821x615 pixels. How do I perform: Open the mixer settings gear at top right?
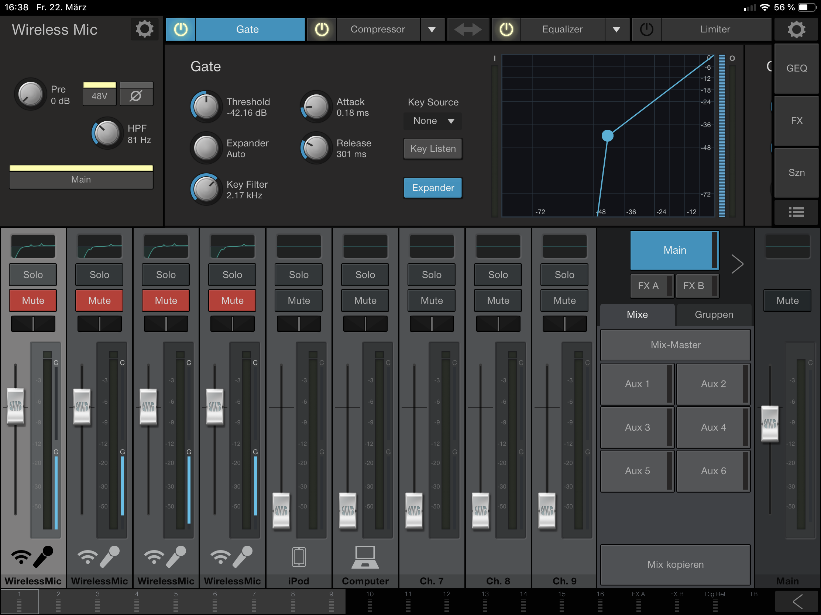click(796, 29)
